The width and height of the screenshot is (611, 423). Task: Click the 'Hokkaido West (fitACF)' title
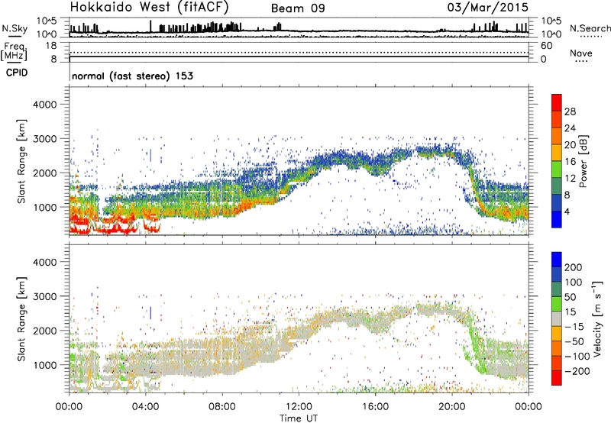pos(149,7)
